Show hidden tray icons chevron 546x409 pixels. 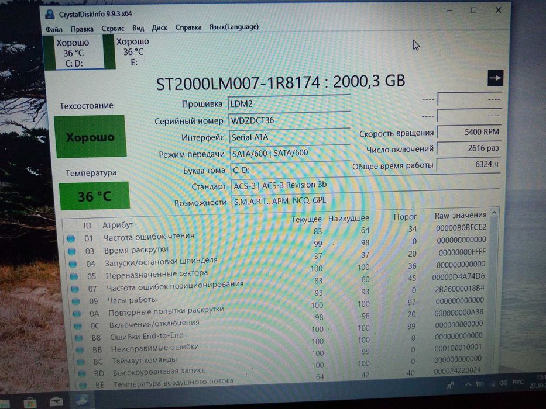point(468,384)
